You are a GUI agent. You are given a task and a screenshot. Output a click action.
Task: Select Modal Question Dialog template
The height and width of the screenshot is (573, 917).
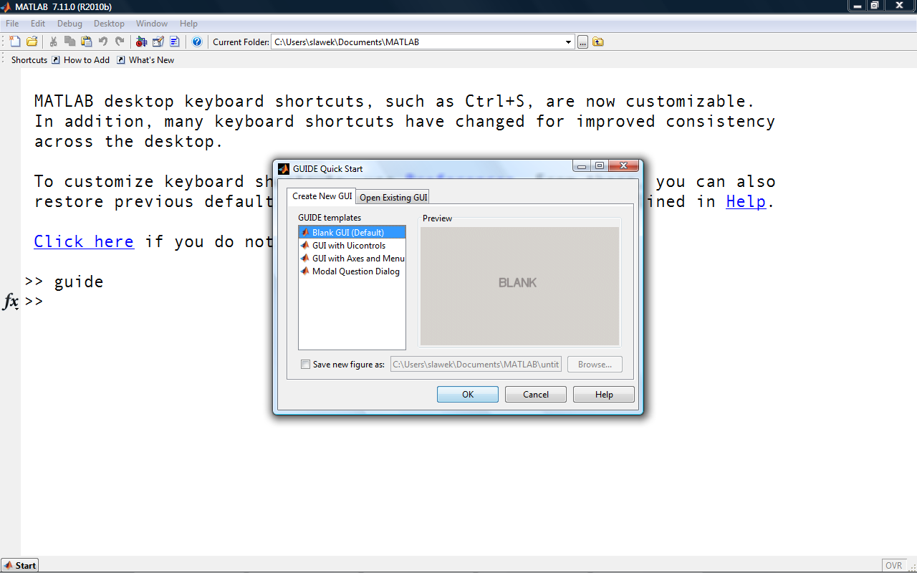pyautogui.click(x=352, y=271)
